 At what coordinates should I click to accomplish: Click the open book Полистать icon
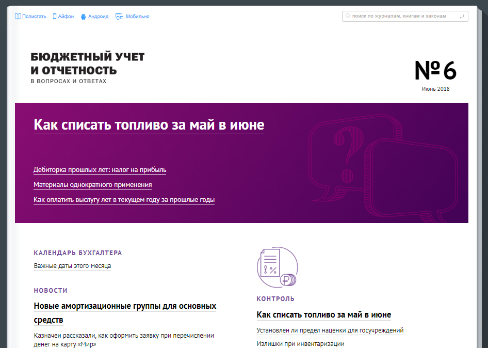point(18,17)
